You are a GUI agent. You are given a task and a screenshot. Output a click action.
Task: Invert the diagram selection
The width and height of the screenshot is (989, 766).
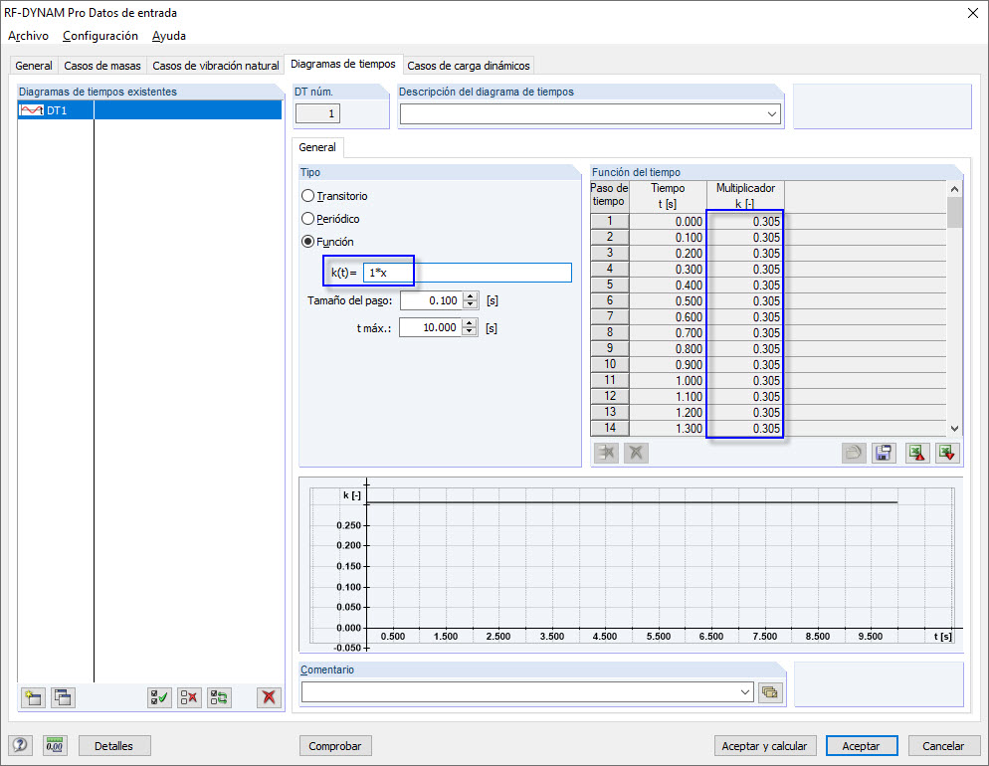coord(218,697)
